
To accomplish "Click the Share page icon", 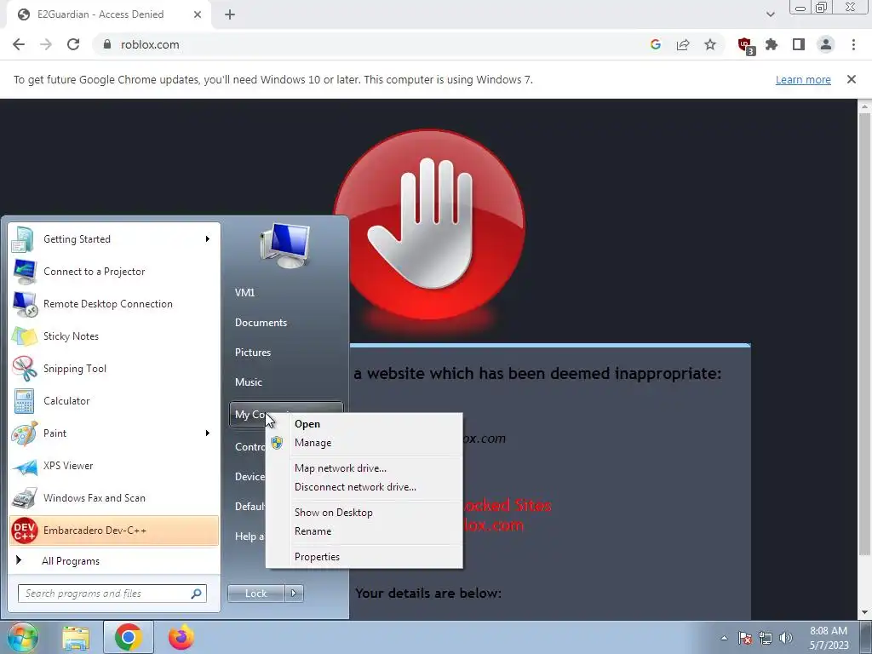I will 683,44.
